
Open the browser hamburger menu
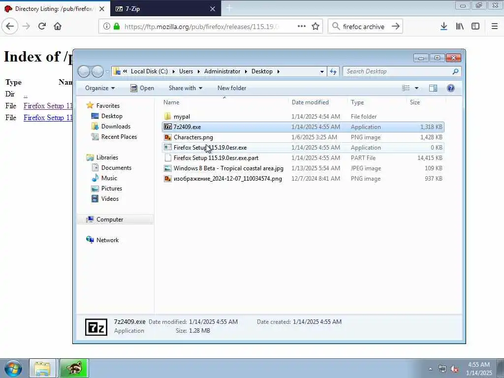pos(495,27)
